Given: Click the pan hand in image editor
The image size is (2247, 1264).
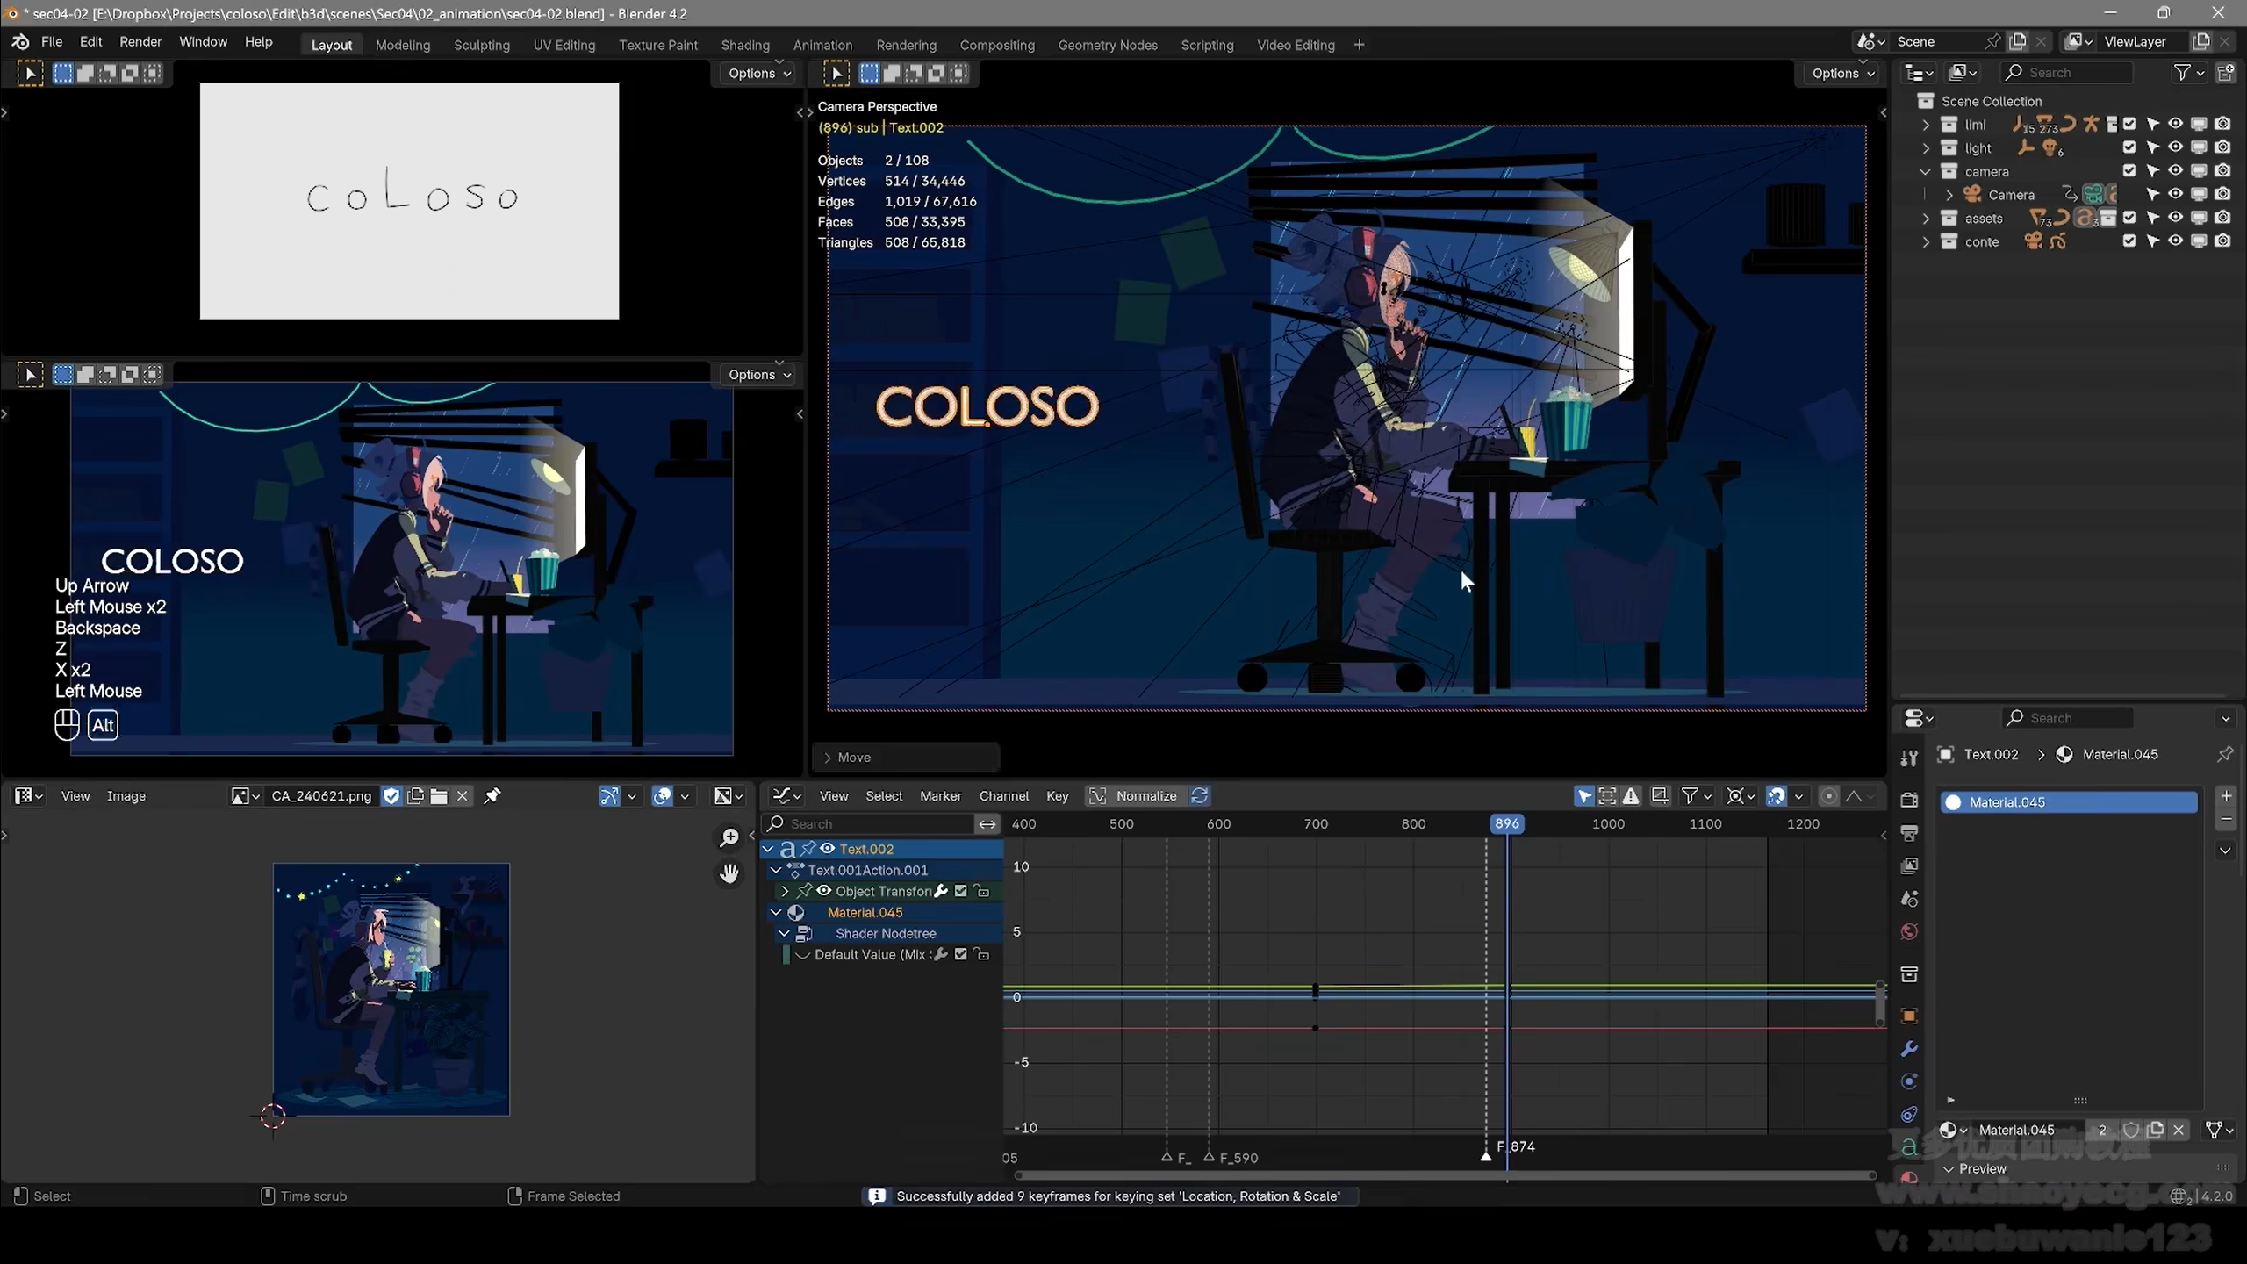Looking at the screenshot, I should coord(729,873).
